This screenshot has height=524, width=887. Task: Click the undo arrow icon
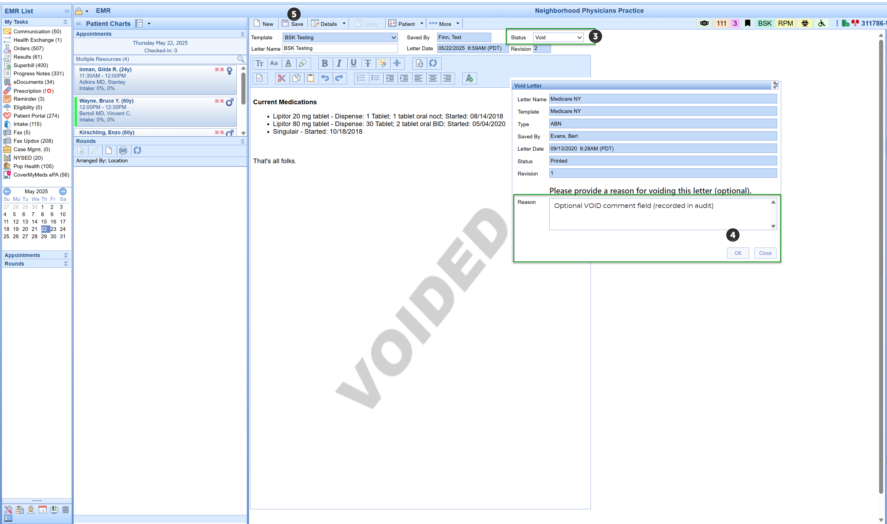(x=325, y=78)
